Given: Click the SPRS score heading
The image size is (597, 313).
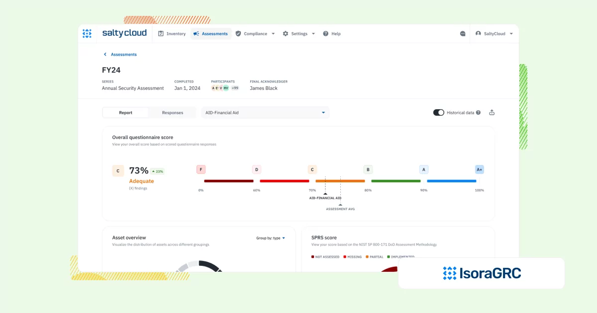Looking at the screenshot, I should click(x=324, y=238).
